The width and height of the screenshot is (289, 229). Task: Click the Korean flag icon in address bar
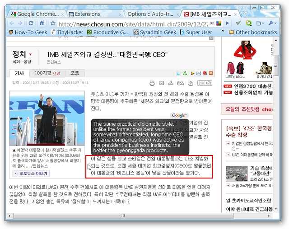212,23
